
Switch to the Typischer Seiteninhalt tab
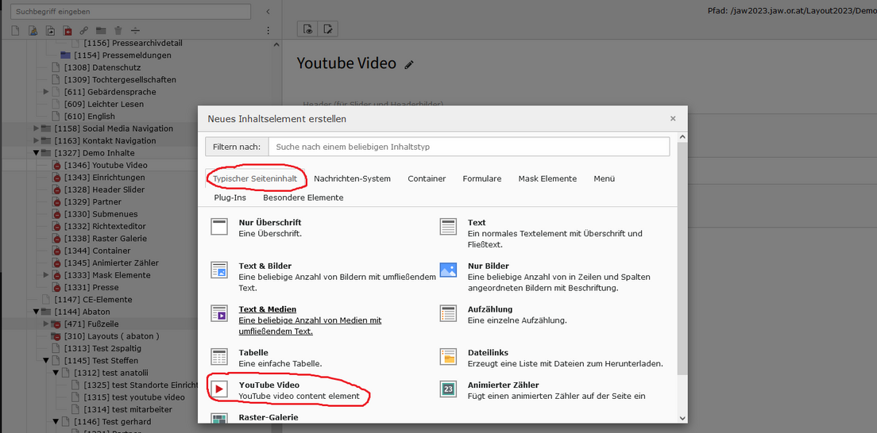(x=255, y=178)
